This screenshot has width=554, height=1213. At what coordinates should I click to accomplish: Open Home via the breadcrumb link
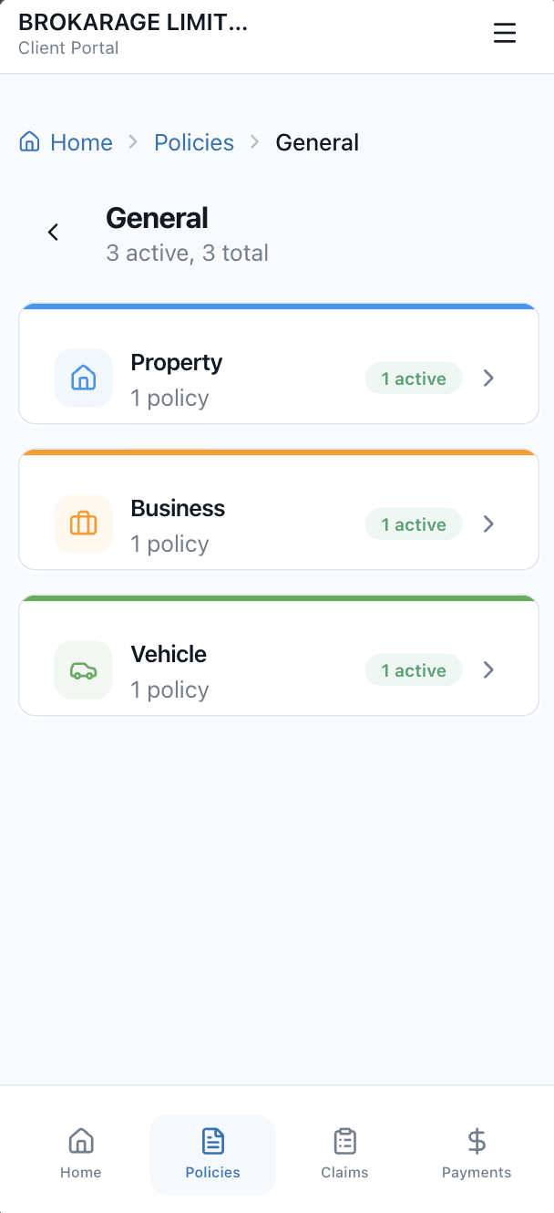pyautogui.click(x=81, y=141)
